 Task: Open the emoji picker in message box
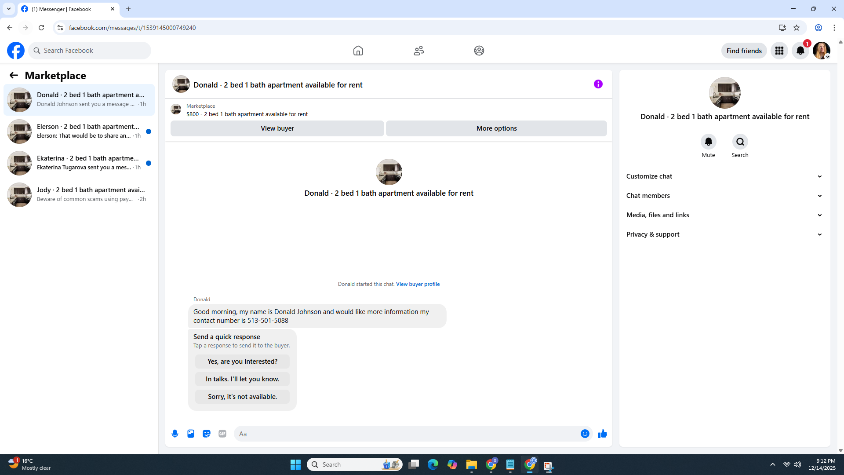[585, 434]
